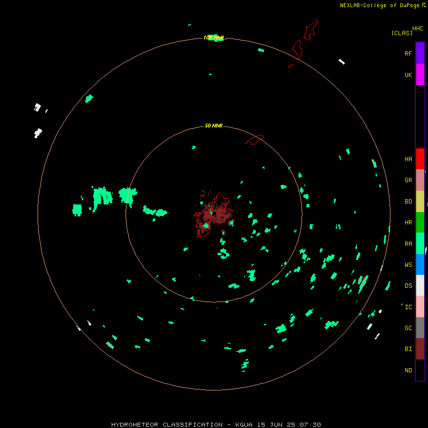Click the Hydrometeor Classification KGUA title text
428x428 pixels.
pos(216,425)
